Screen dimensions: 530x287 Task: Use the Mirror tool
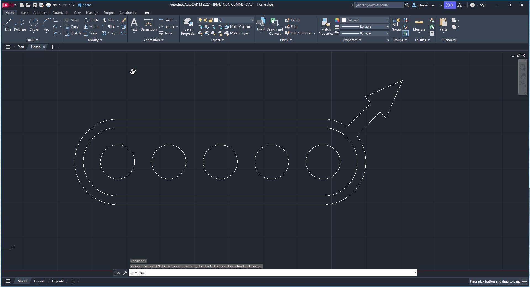(x=91, y=27)
